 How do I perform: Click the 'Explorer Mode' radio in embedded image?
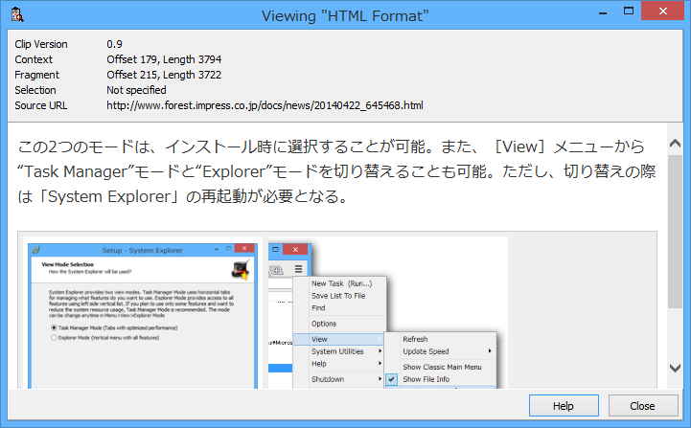click(x=54, y=338)
